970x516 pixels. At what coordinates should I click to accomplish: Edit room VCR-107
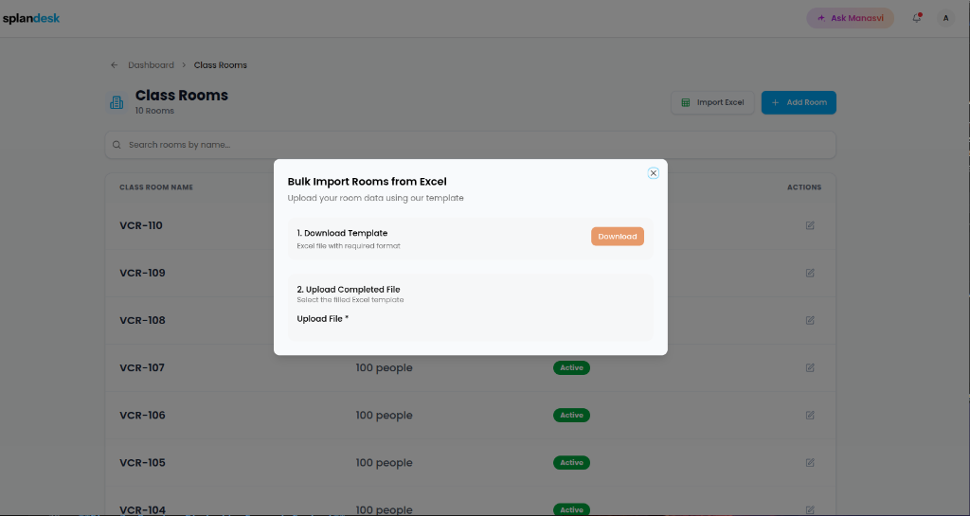coord(810,367)
